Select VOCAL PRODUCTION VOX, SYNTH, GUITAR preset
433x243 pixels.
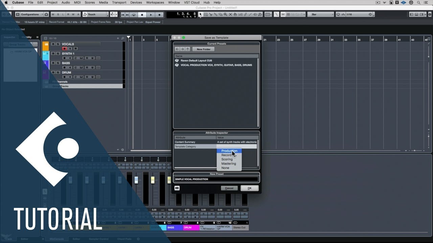tap(216, 65)
